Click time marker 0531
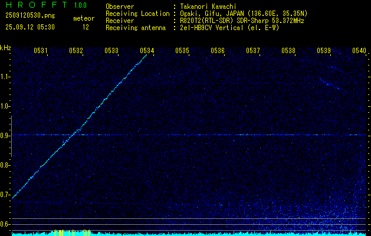The width and height of the screenshot is (371, 236). pyautogui.click(x=41, y=50)
